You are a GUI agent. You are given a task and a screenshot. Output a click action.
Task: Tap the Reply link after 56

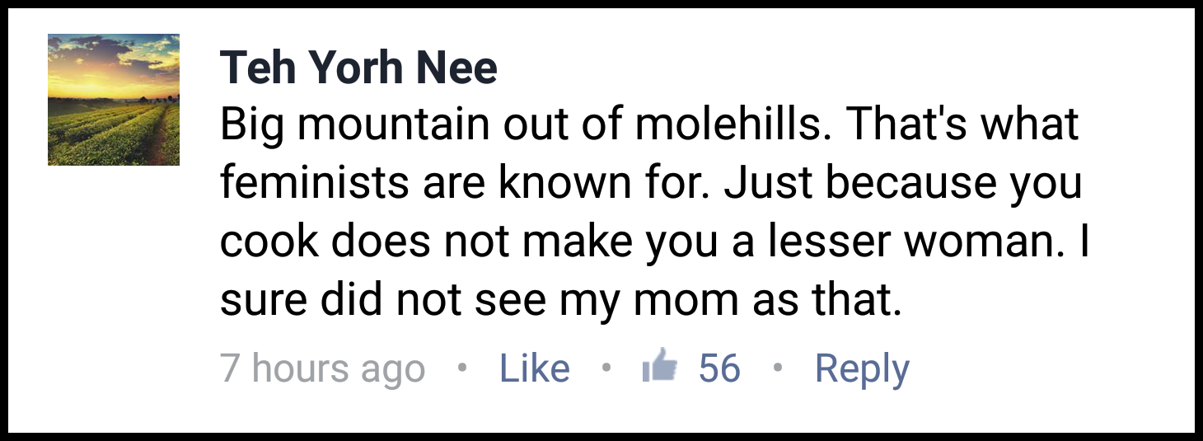(862, 369)
